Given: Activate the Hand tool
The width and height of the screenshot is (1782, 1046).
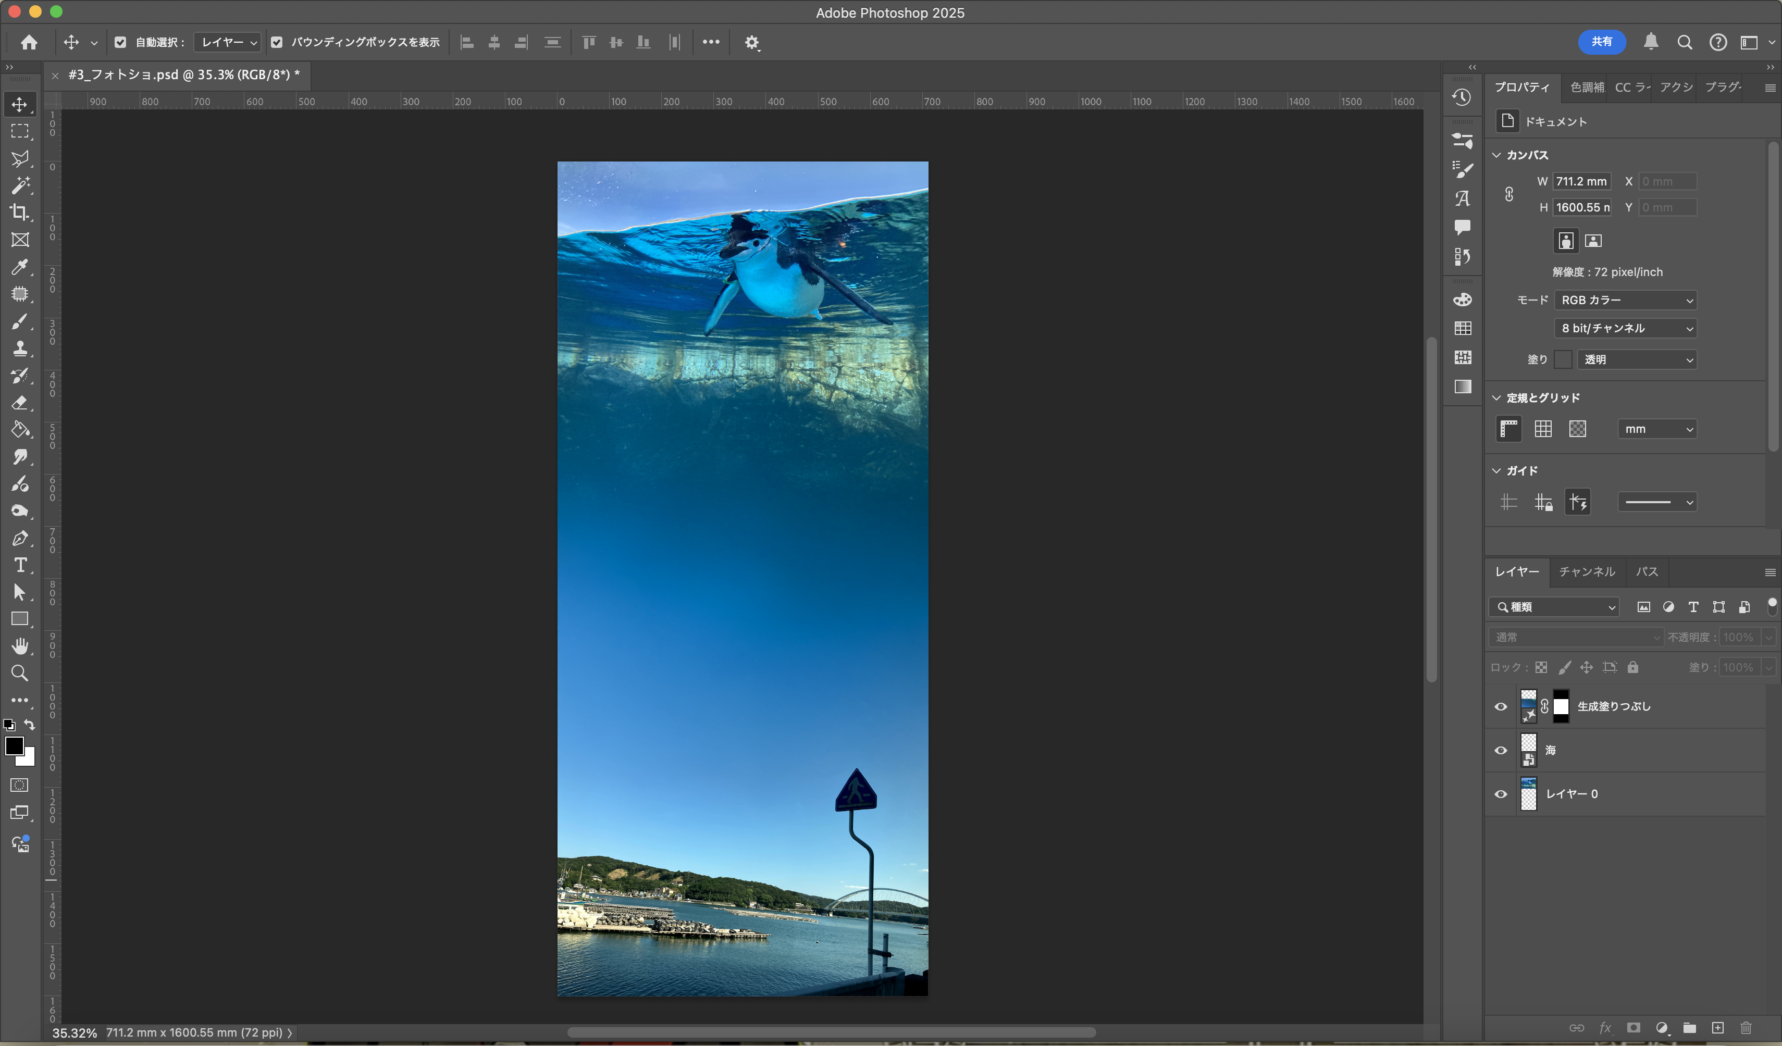Looking at the screenshot, I should (20, 646).
